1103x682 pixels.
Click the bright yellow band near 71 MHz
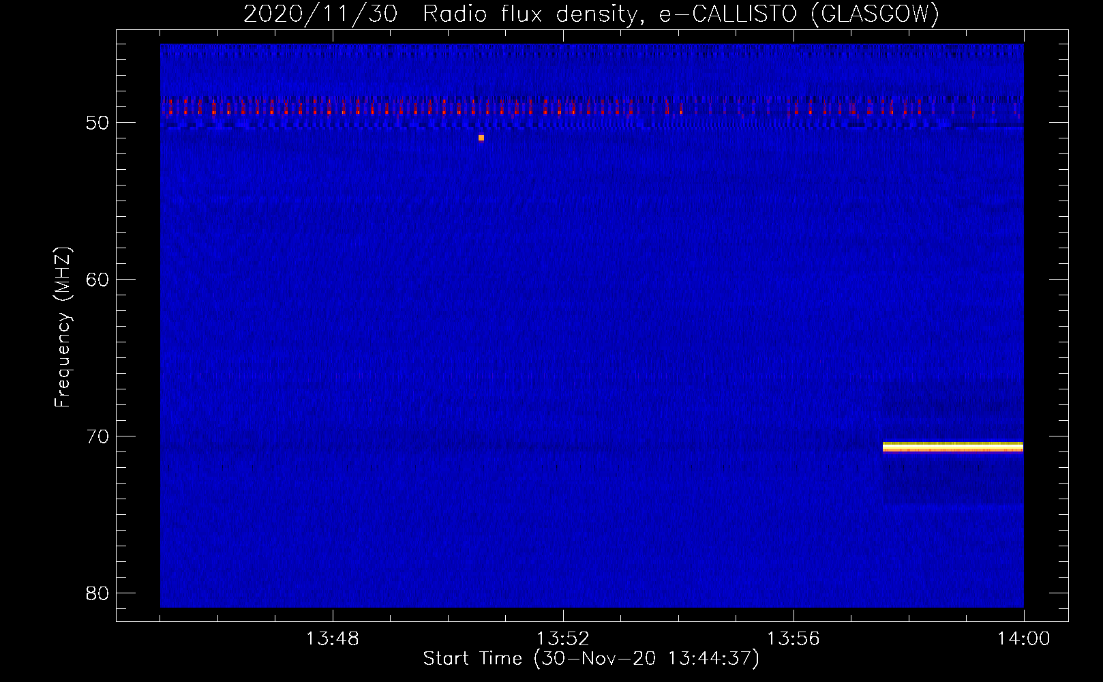[x=953, y=447]
